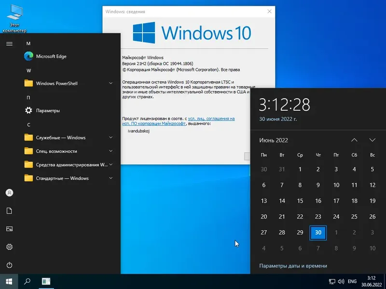Open the network icon in the system tray

331,281
